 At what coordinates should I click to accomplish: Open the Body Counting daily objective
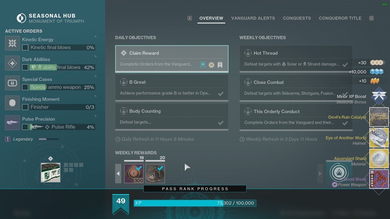(172, 117)
